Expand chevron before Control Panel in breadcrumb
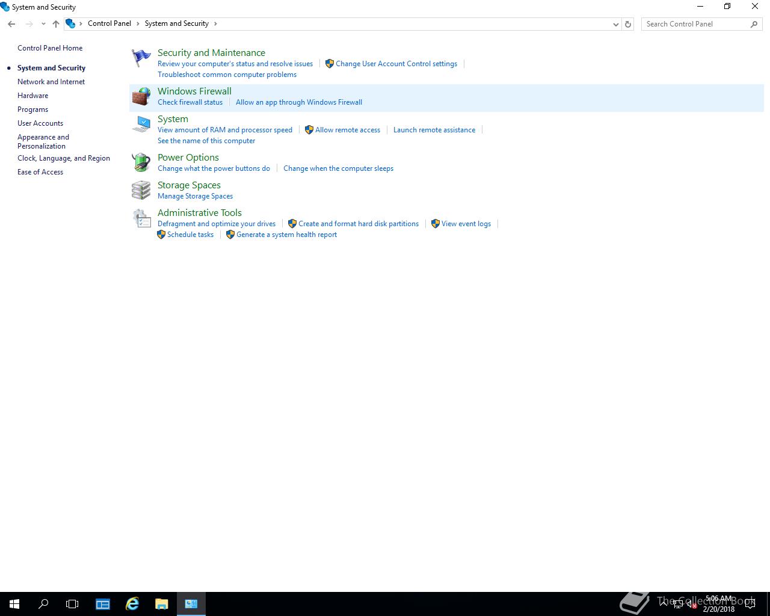 [x=81, y=24]
